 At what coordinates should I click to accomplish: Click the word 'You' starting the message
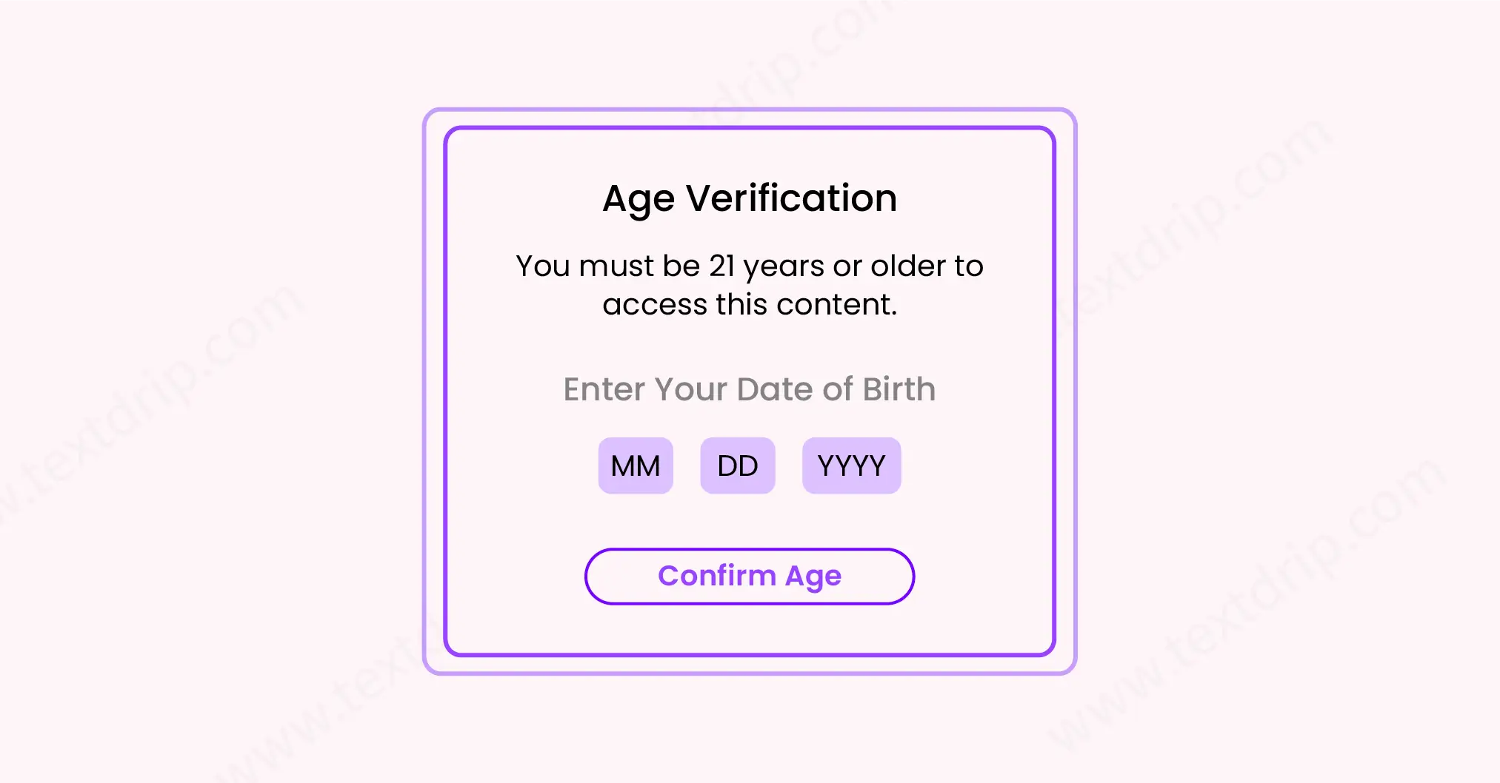pyautogui.click(x=543, y=266)
